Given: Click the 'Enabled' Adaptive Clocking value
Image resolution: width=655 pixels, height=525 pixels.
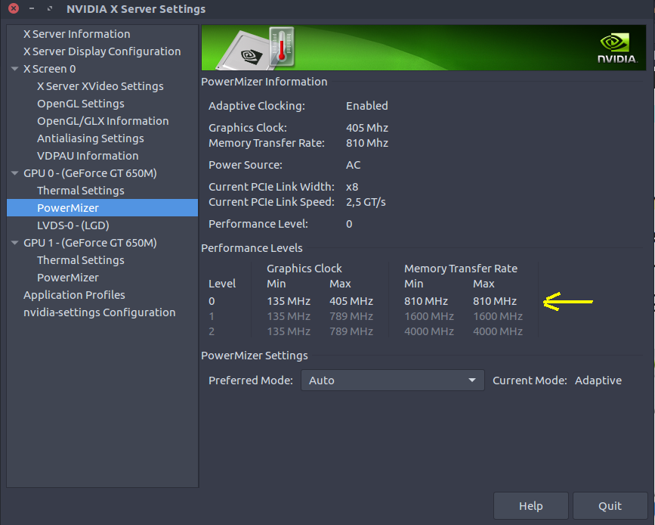Looking at the screenshot, I should coord(366,106).
